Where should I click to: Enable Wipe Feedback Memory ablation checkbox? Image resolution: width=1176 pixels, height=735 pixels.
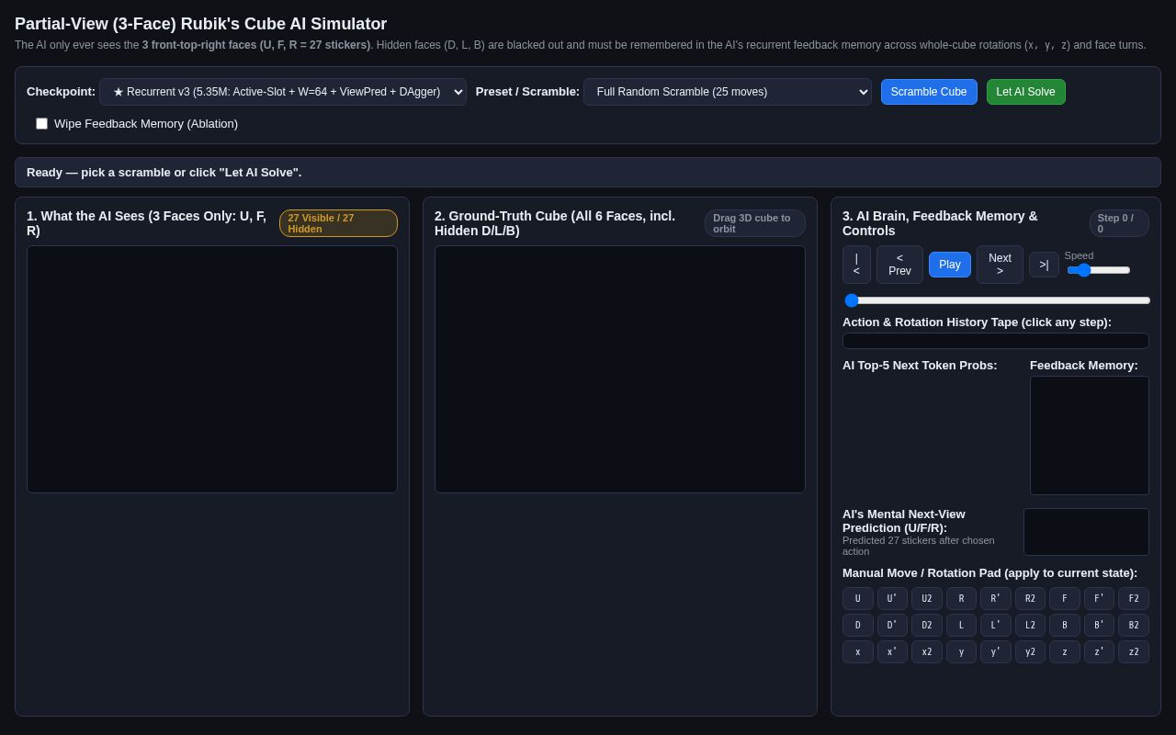(x=41, y=123)
